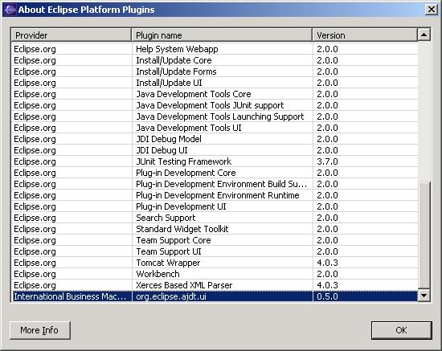Select the Help System Webapp row
This screenshot has width=442, height=351.
click(215, 49)
